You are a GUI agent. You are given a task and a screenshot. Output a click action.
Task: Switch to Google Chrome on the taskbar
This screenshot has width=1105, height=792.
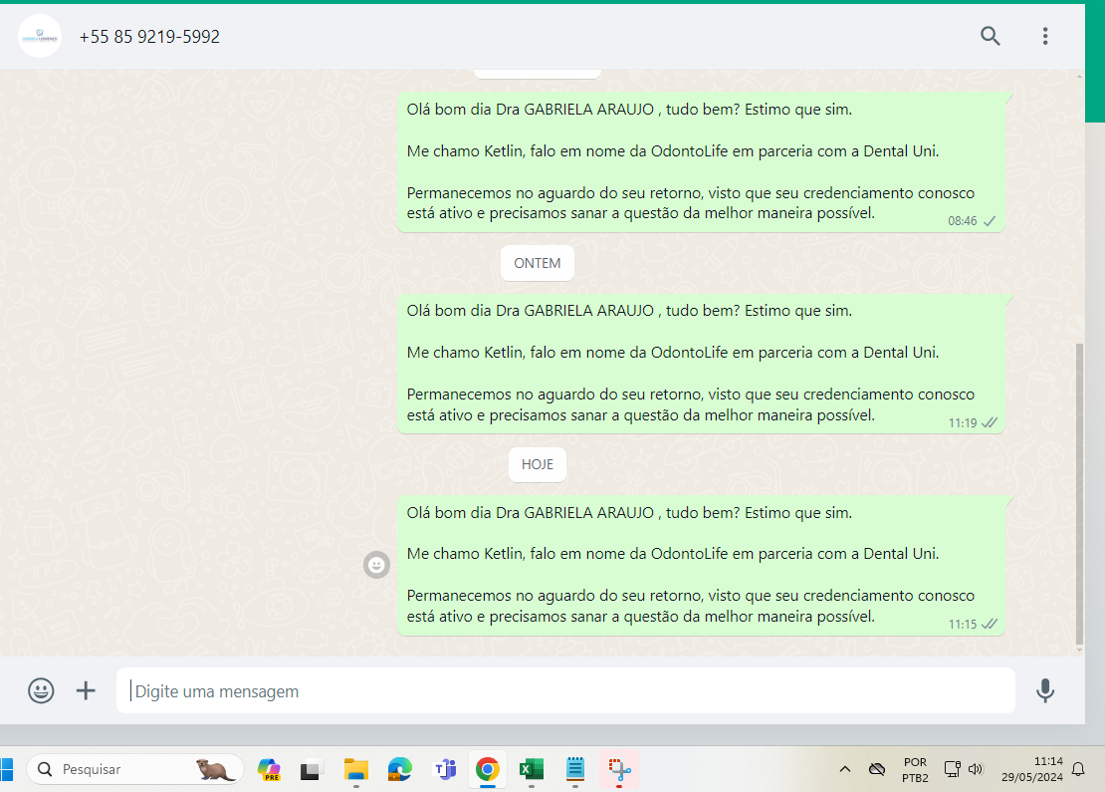pos(487,769)
